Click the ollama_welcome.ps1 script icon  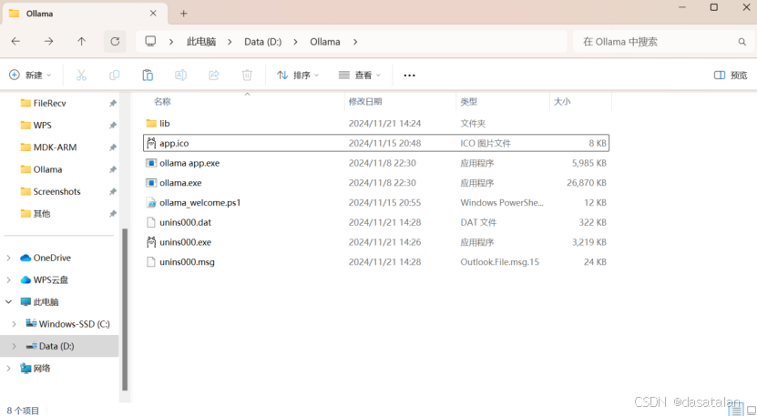coord(151,202)
